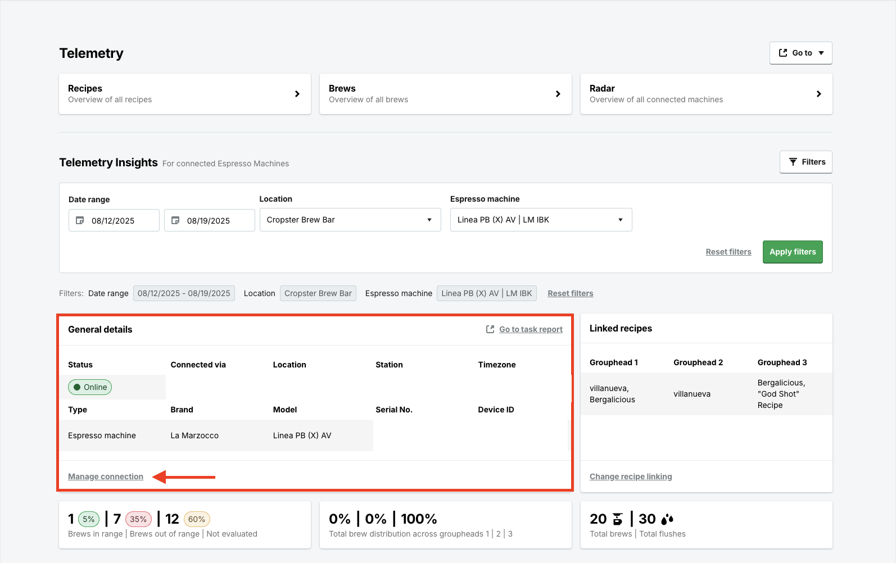Image resolution: width=896 pixels, height=563 pixels.
Task: Click the total flushes droplets icon
Action: click(x=667, y=519)
